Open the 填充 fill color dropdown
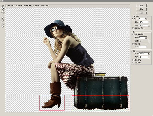Image resolution: width=153 pixels, height=116 pixels. coord(144,25)
